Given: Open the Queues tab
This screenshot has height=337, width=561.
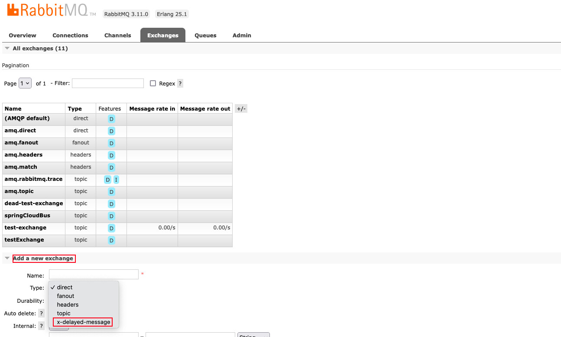Looking at the screenshot, I should pyautogui.click(x=205, y=36).
